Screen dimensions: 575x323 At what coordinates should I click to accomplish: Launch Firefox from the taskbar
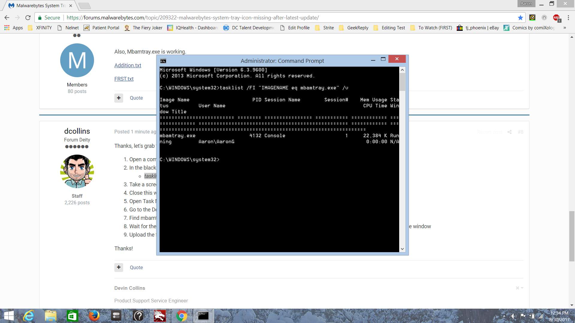click(x=94, y=316)
